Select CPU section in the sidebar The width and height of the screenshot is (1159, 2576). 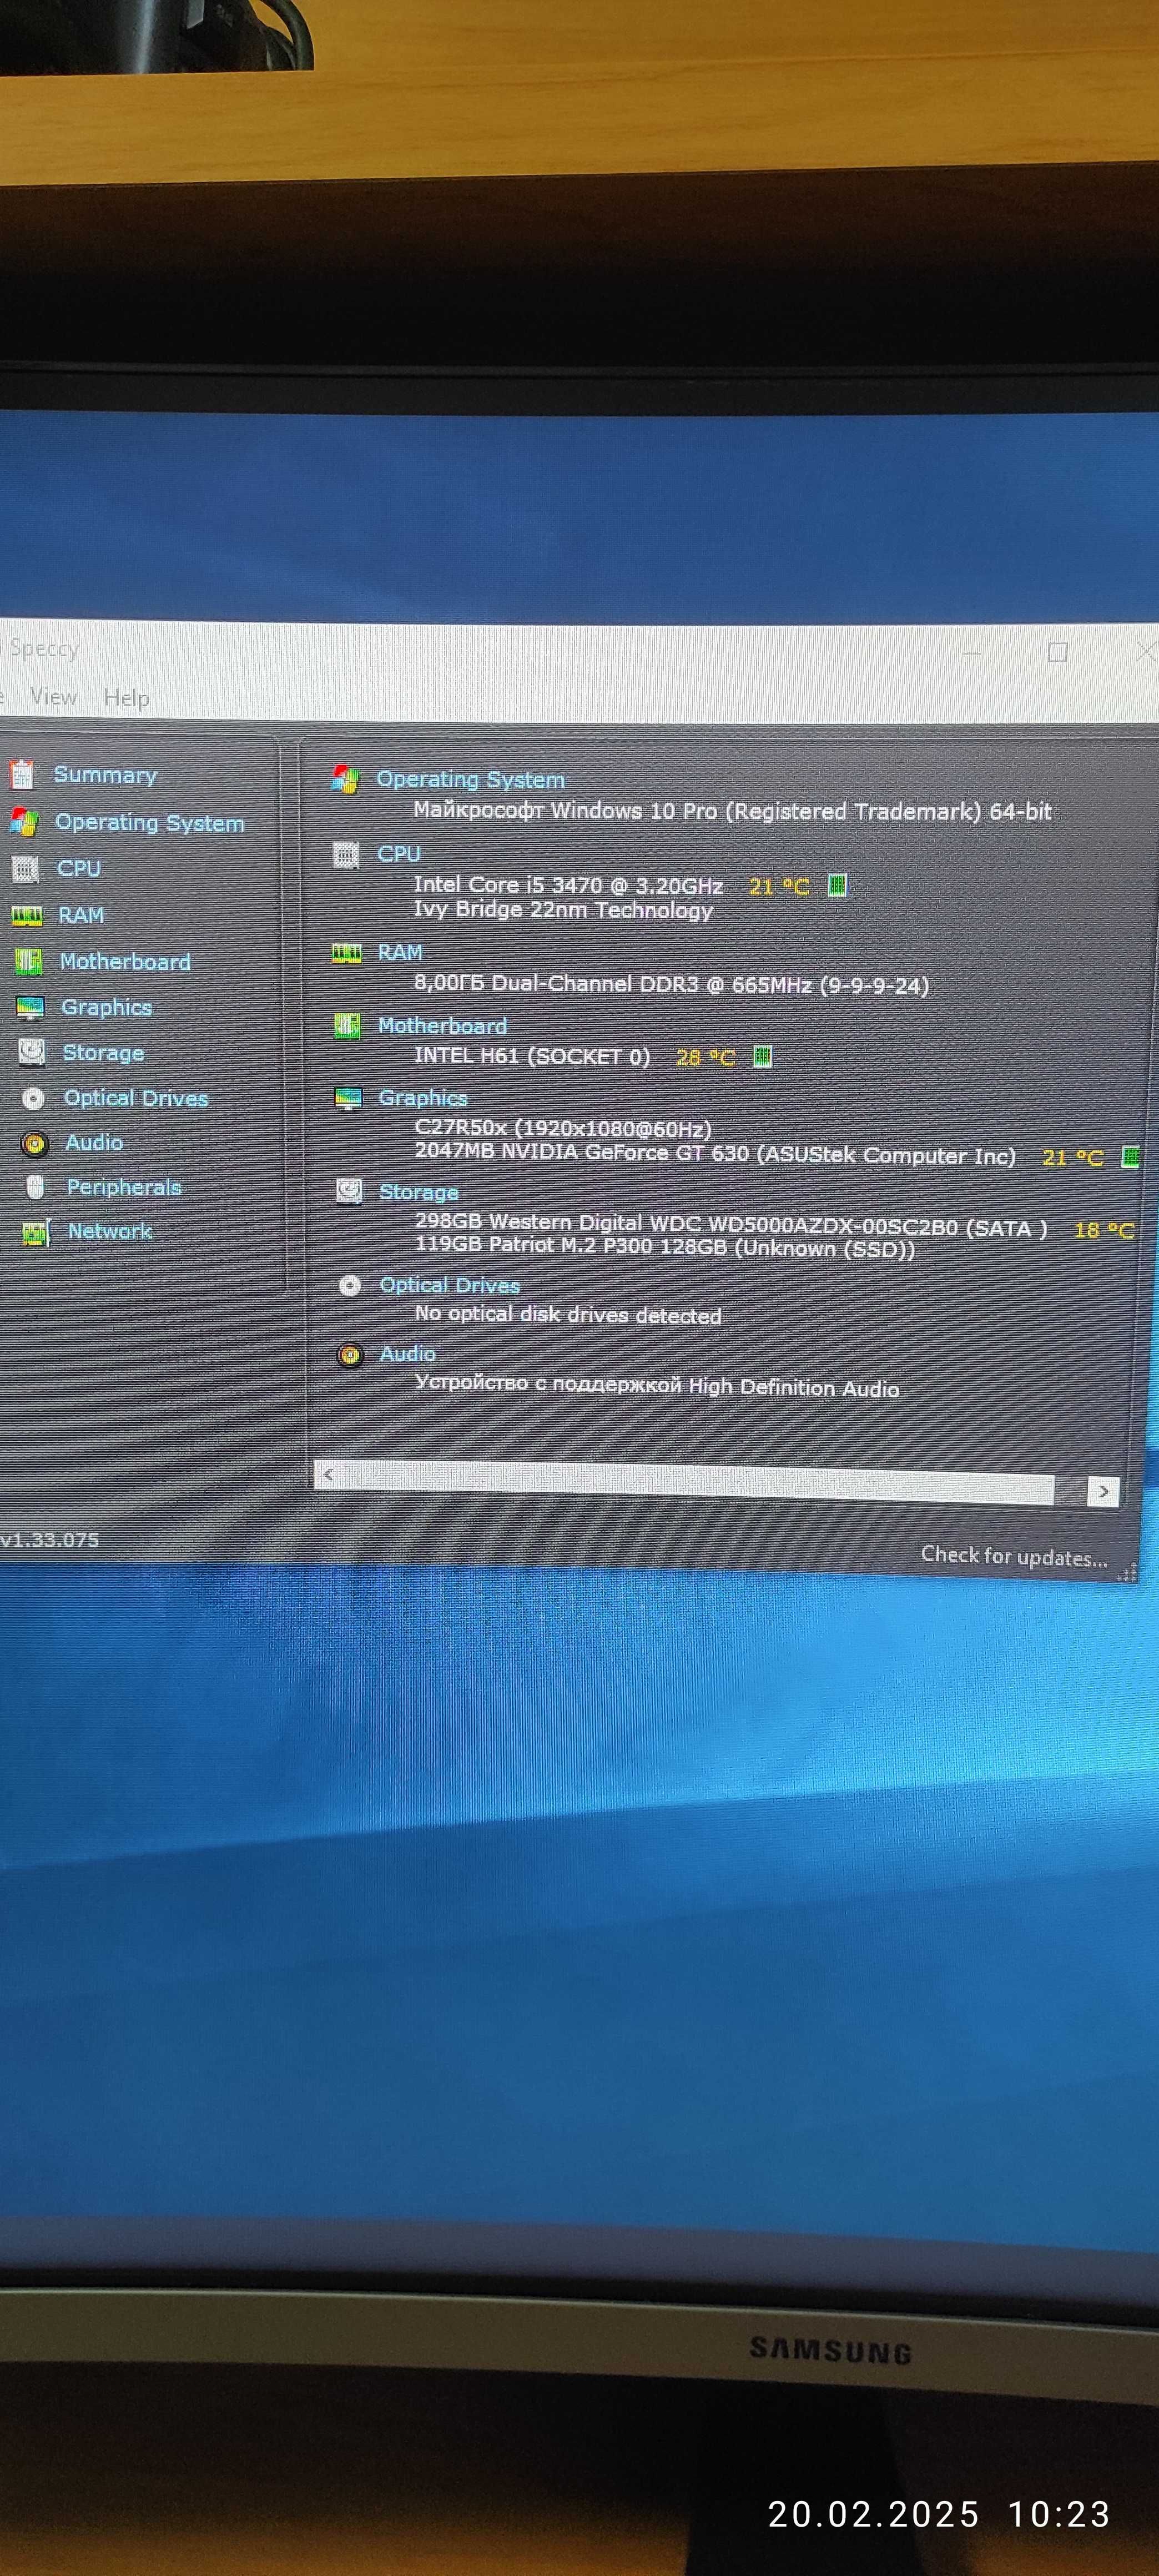(79, 869)
